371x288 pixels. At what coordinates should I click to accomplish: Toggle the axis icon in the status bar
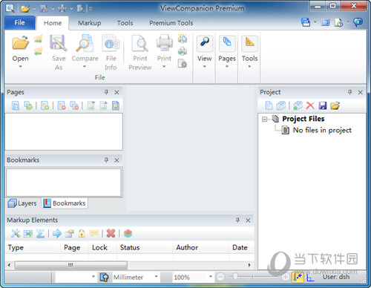(x=310, y=278)
